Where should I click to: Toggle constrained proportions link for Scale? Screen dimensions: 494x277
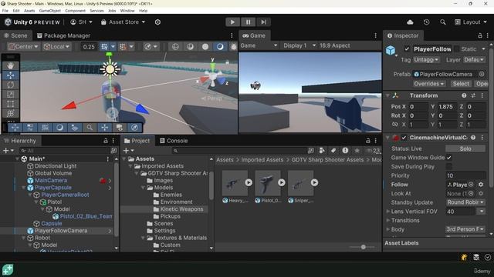click(394, 125)
